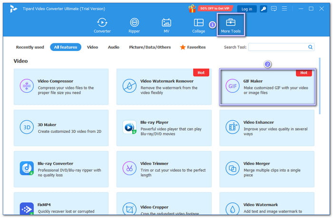The width and height of the screenshot is (333, 218).
Task: Open the Video Compressor title text
Action: coord(56,81)
